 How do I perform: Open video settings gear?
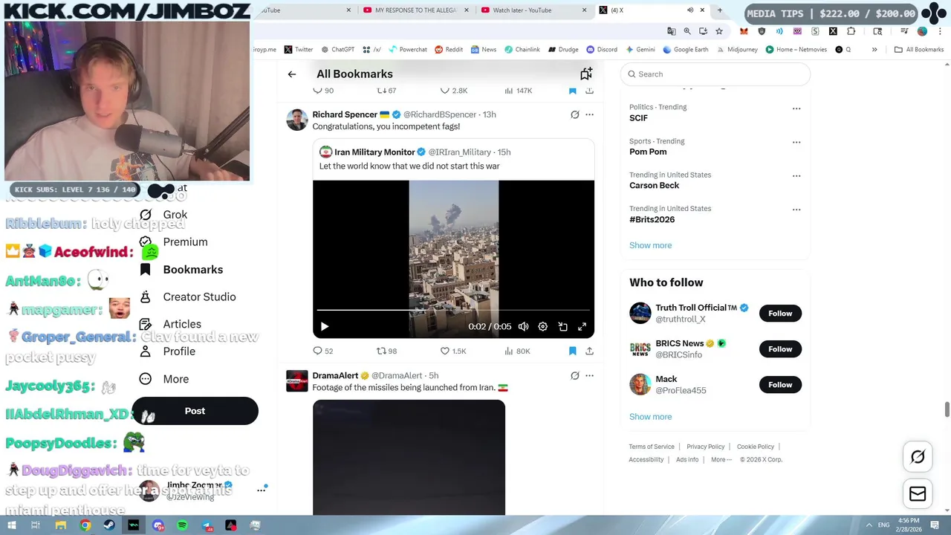click(x=542, y=326)
